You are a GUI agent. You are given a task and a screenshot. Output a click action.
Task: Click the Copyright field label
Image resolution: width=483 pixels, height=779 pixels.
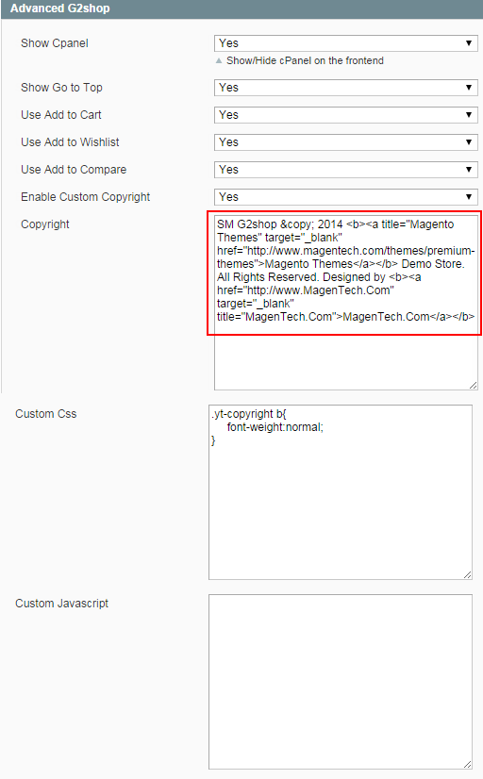point(45,224)
